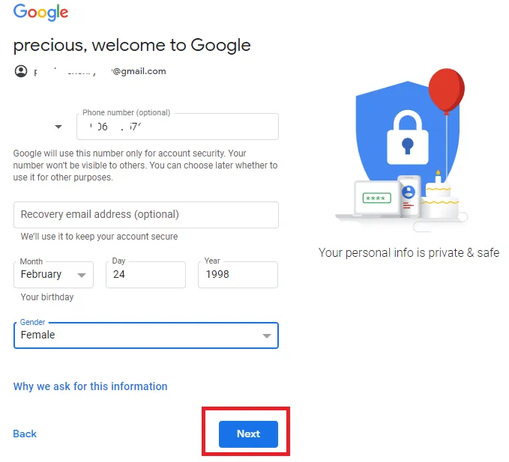This screenshot has width=509, height=462.
Task: Click the Gender dropdown arrow
Action: click(x=267, y=336)
